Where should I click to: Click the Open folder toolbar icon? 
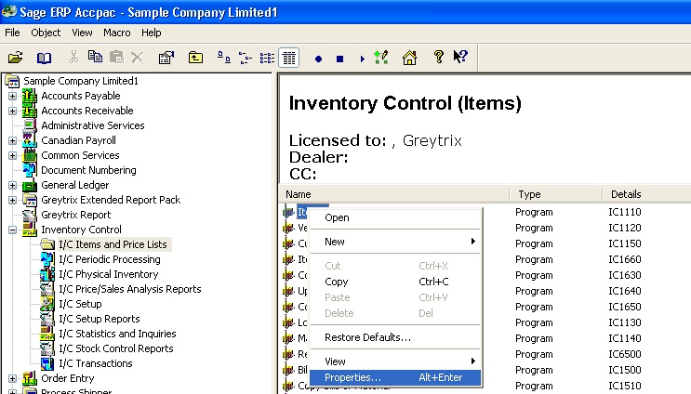tap(16, 58)
